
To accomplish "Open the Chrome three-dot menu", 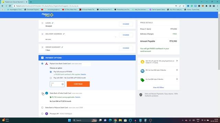I will point(218,6).
